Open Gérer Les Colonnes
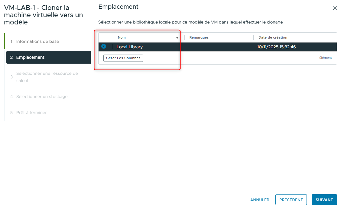 tap(123, 58)
